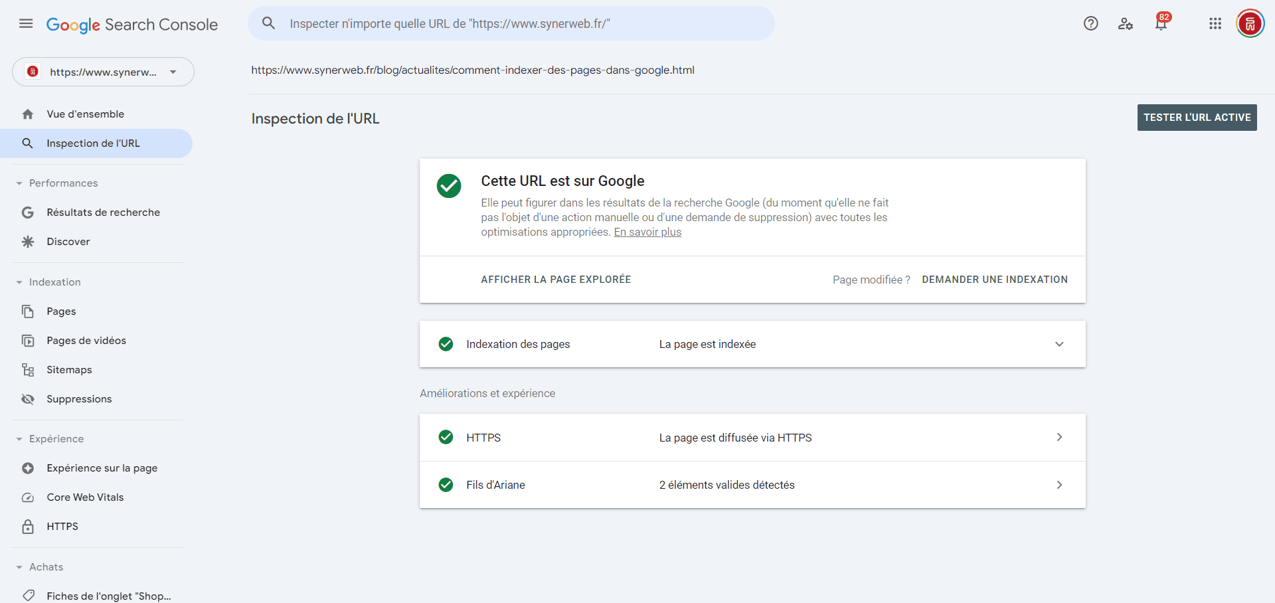Collapse the Performances section
1275x603 pixels.
click(x=19, y=183)
